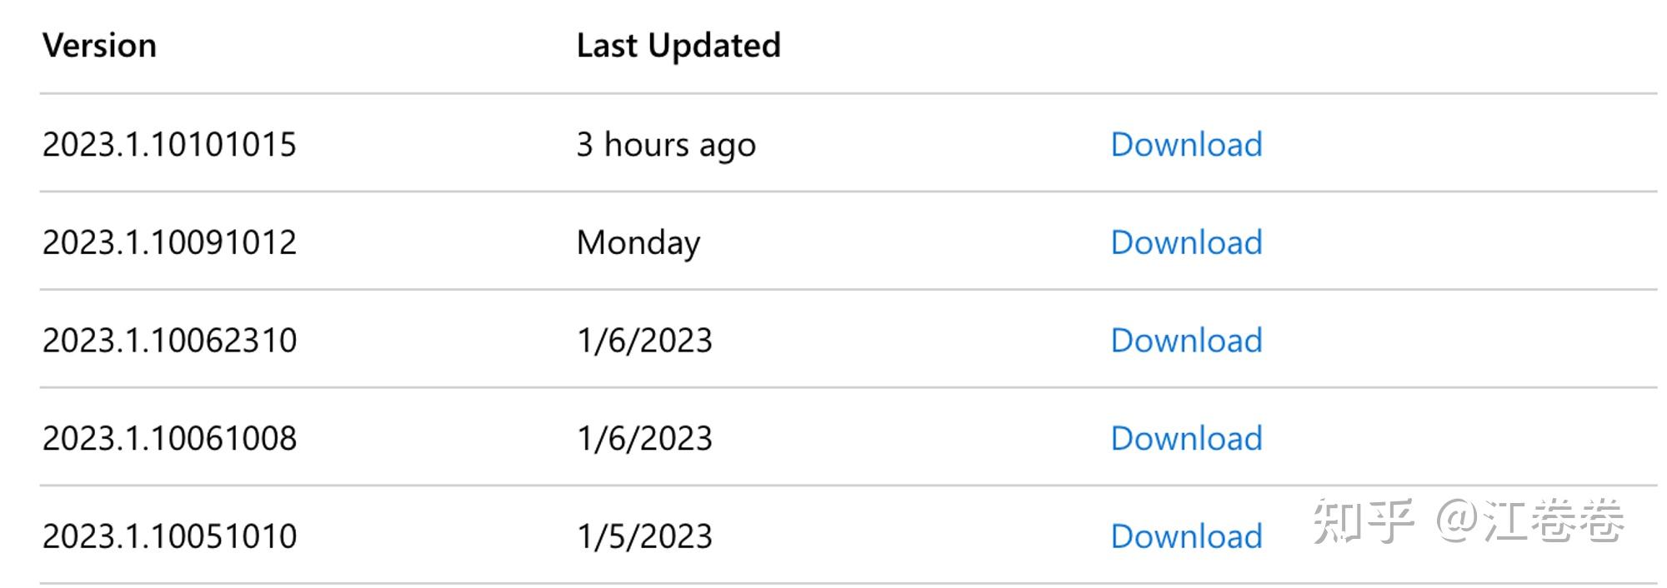Select version number 2023.1.10101015 text
Image resolution: width=1667 pixels, height=588 pixels.
coord(169,145)
